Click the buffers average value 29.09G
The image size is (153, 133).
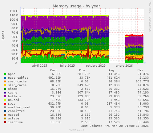(114, 96)
